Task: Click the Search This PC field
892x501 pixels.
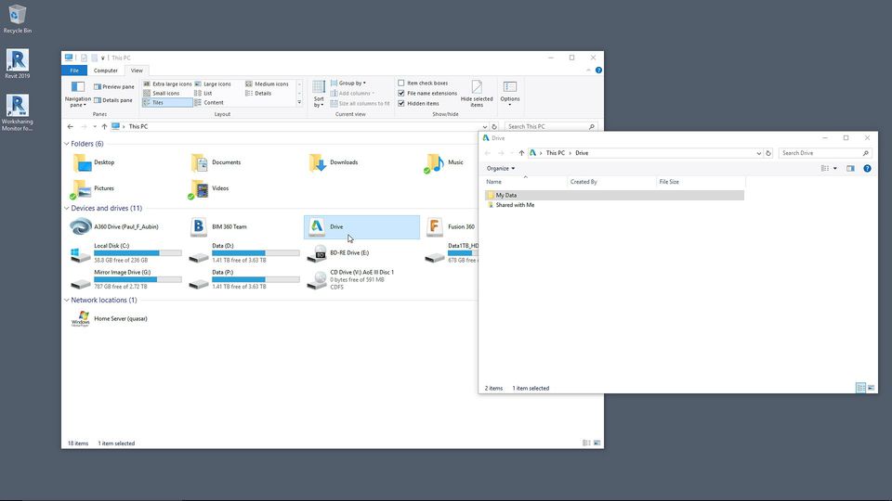Action: coord(551,127)
